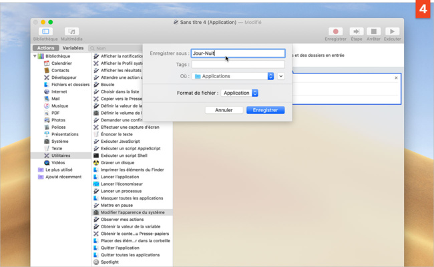Collapse the Bibliothèque tree
Screen dimensions: 434x267
35,56
